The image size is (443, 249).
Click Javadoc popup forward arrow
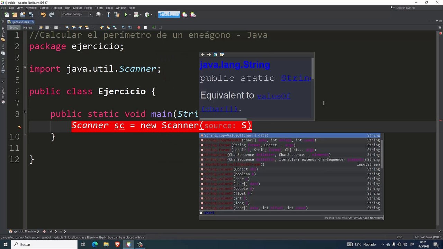[209, 55]
